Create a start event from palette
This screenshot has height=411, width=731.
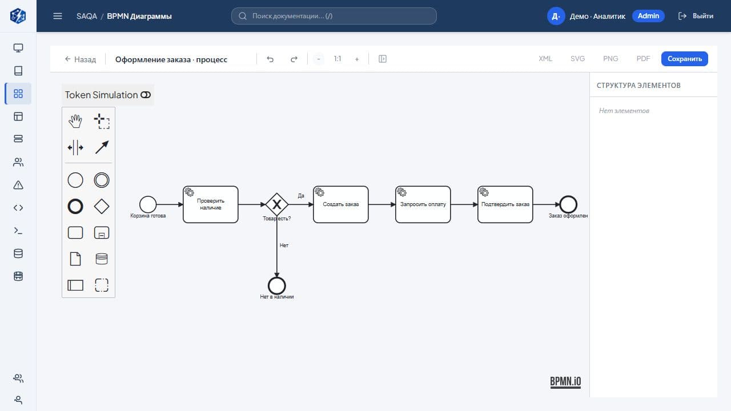75,180
